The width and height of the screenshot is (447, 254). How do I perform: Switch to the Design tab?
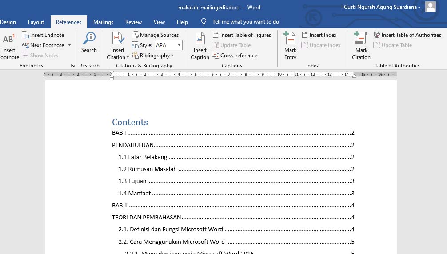(x=8, y=22)
